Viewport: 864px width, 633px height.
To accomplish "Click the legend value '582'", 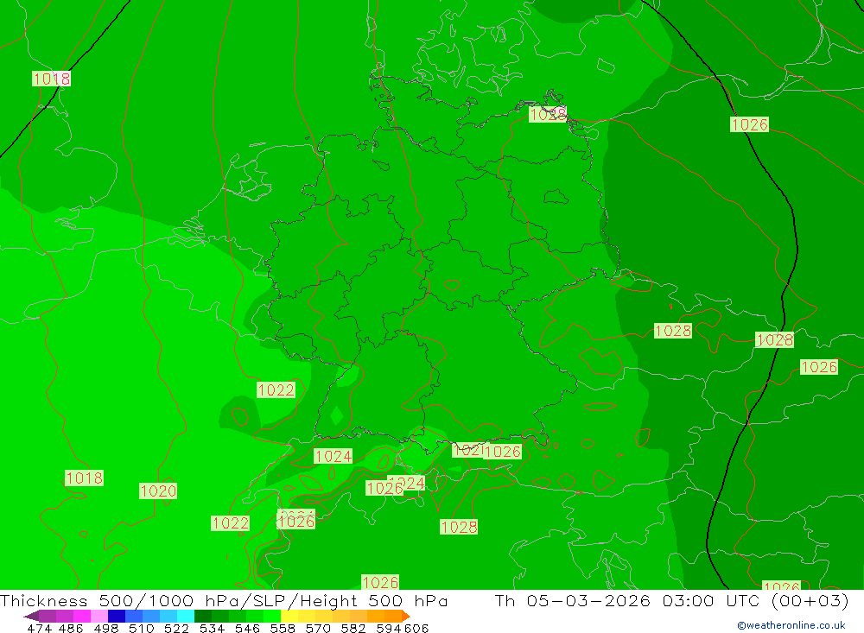I will coord(353,628).
